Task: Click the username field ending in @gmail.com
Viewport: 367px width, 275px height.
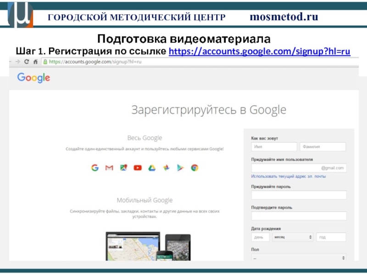Action: point(299,168)
